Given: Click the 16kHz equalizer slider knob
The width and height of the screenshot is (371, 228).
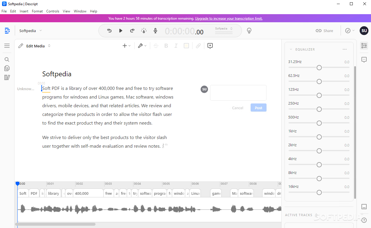Looking at the screenshot, I should click(319, 192).
